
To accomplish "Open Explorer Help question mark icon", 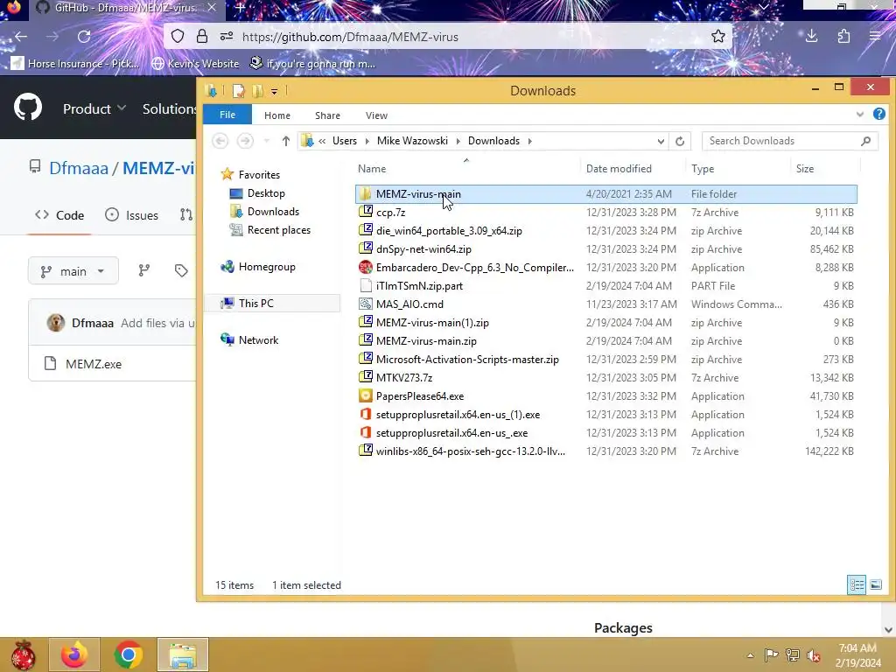I will tap(878, 114).
